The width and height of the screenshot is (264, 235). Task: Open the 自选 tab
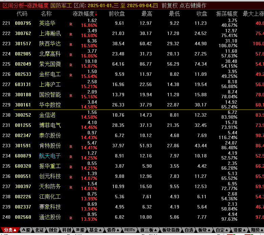pyautogui.click(x=189, y=230)
